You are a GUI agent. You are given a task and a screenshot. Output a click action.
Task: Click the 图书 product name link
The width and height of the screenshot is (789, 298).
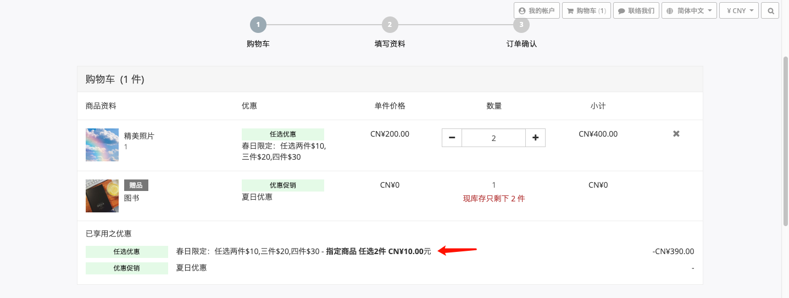click(x=131, y=198)
